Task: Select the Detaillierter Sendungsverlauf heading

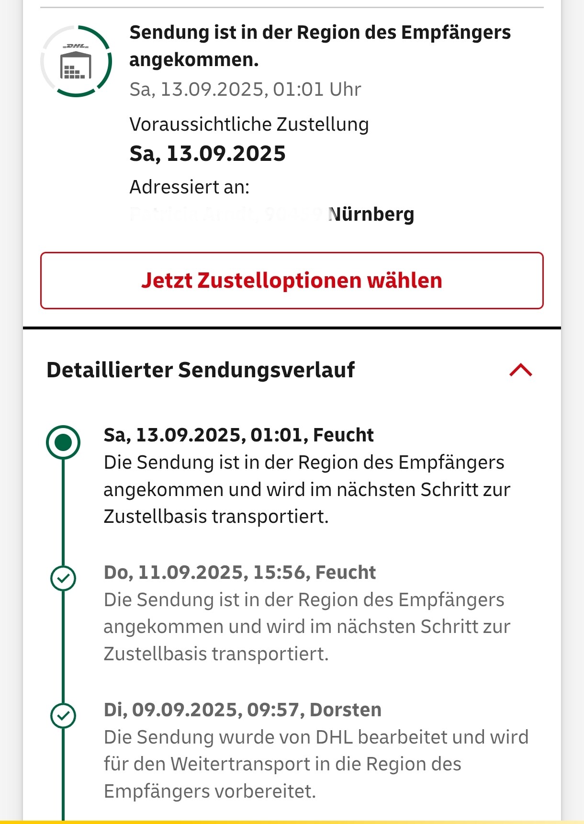Action: [x=201, y=370]
